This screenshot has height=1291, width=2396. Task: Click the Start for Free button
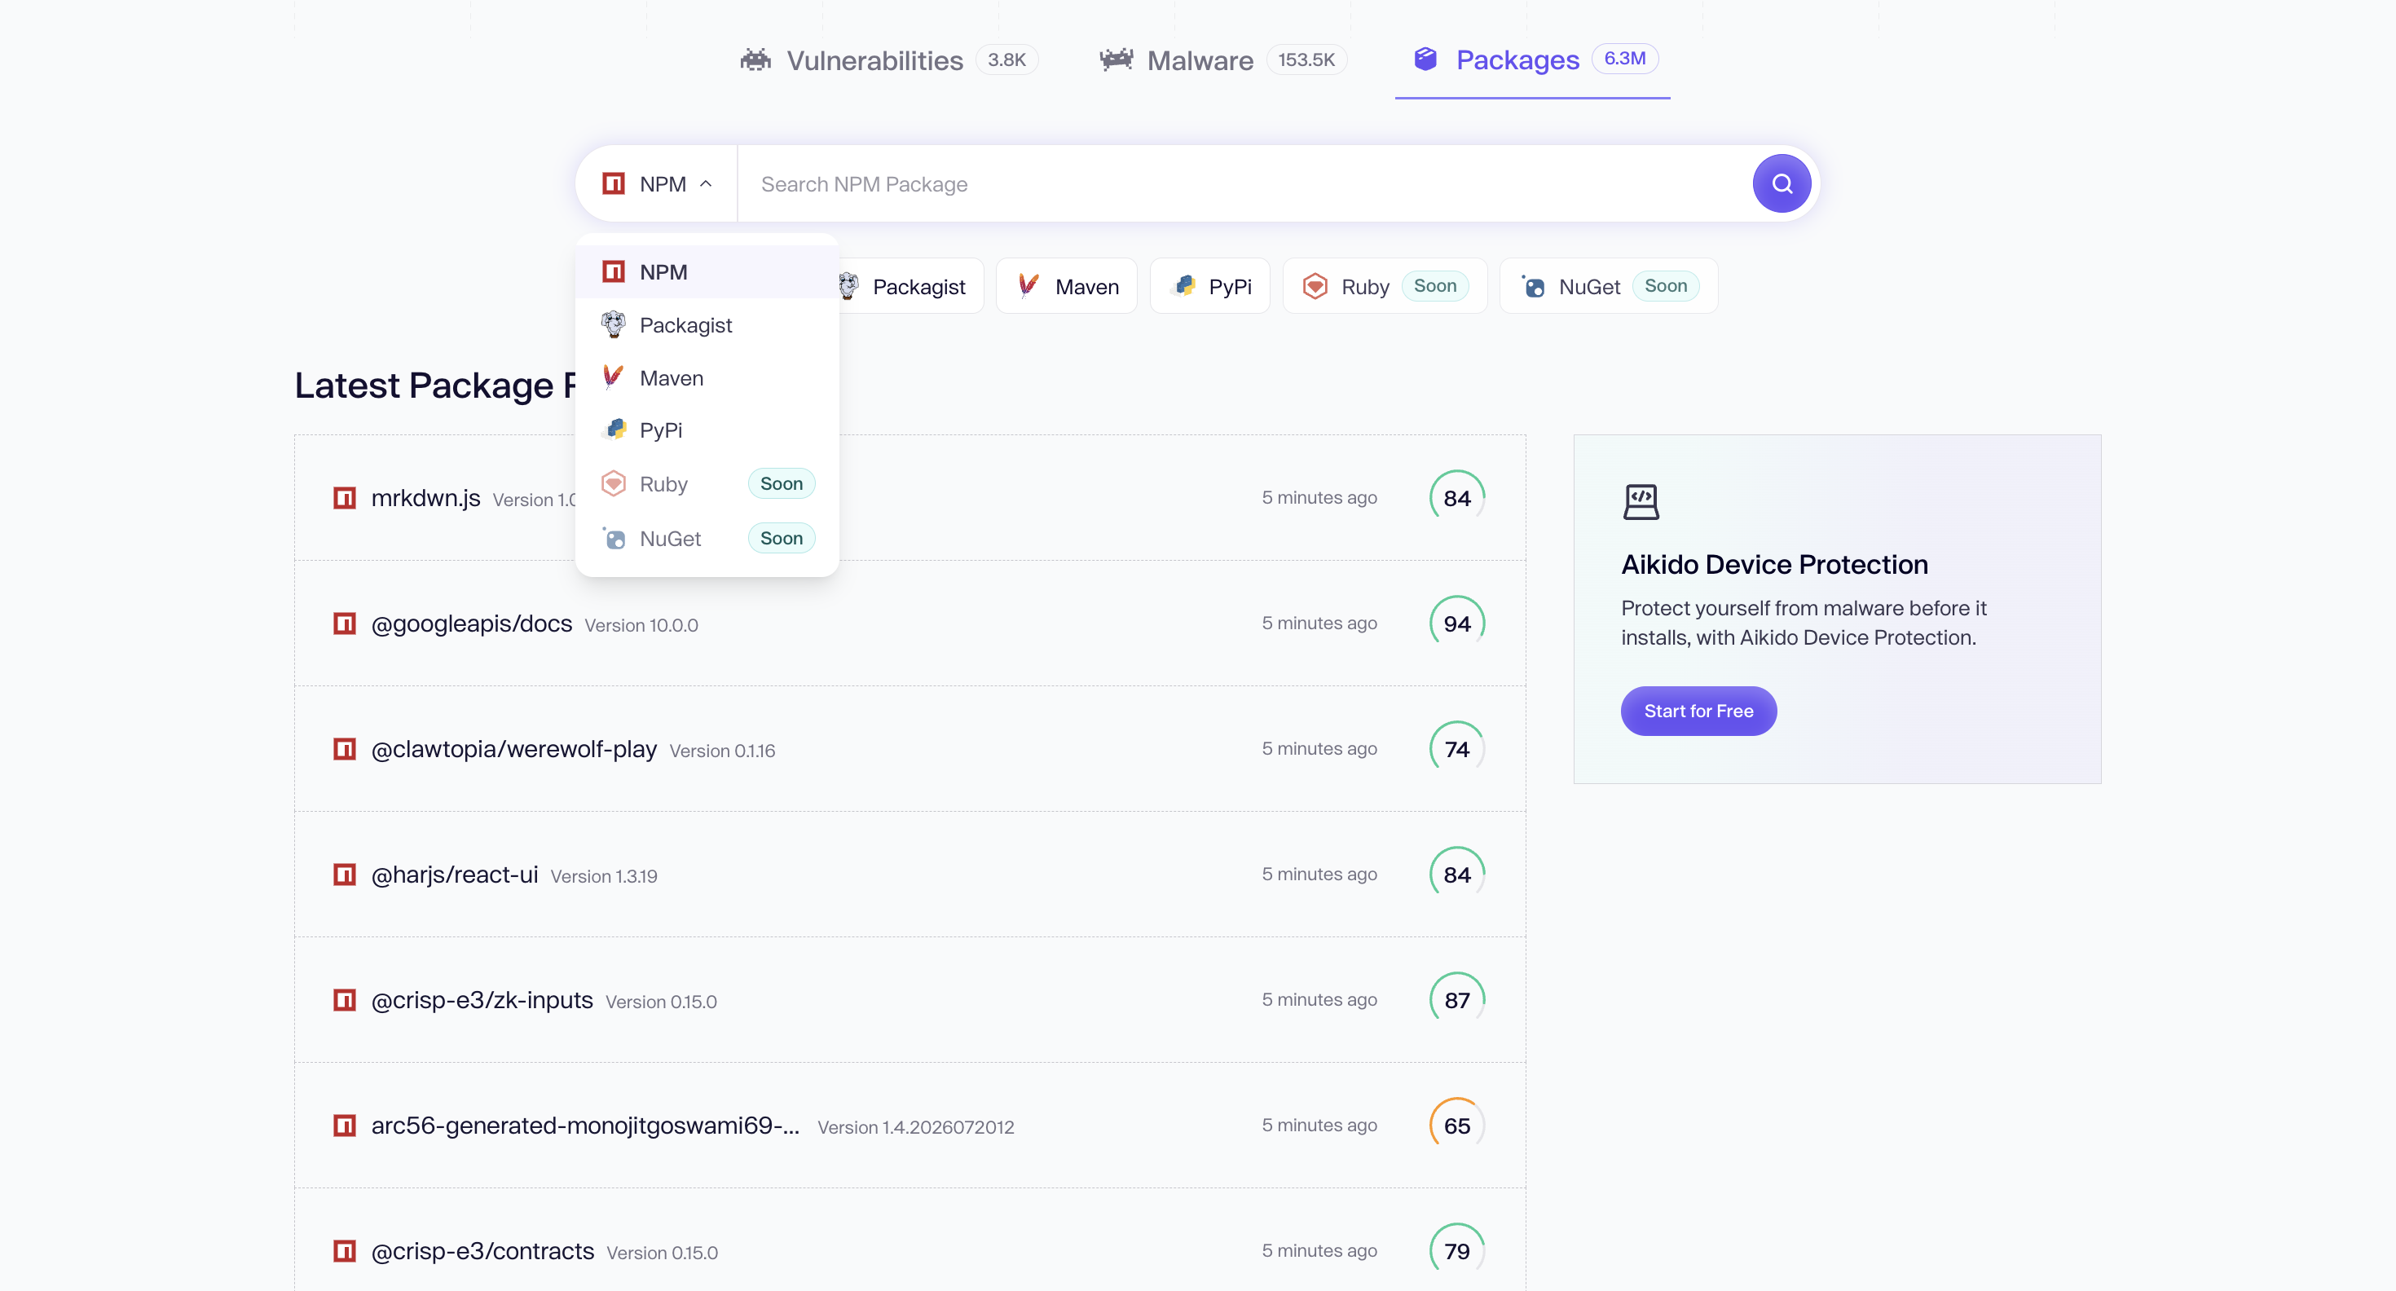pyautogui.click(x=1698, y=711)
